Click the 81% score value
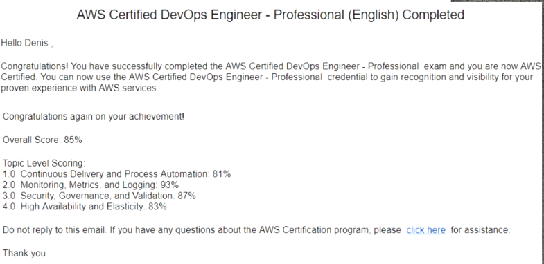This screenshot has width=544, height=264. (222, 173)
